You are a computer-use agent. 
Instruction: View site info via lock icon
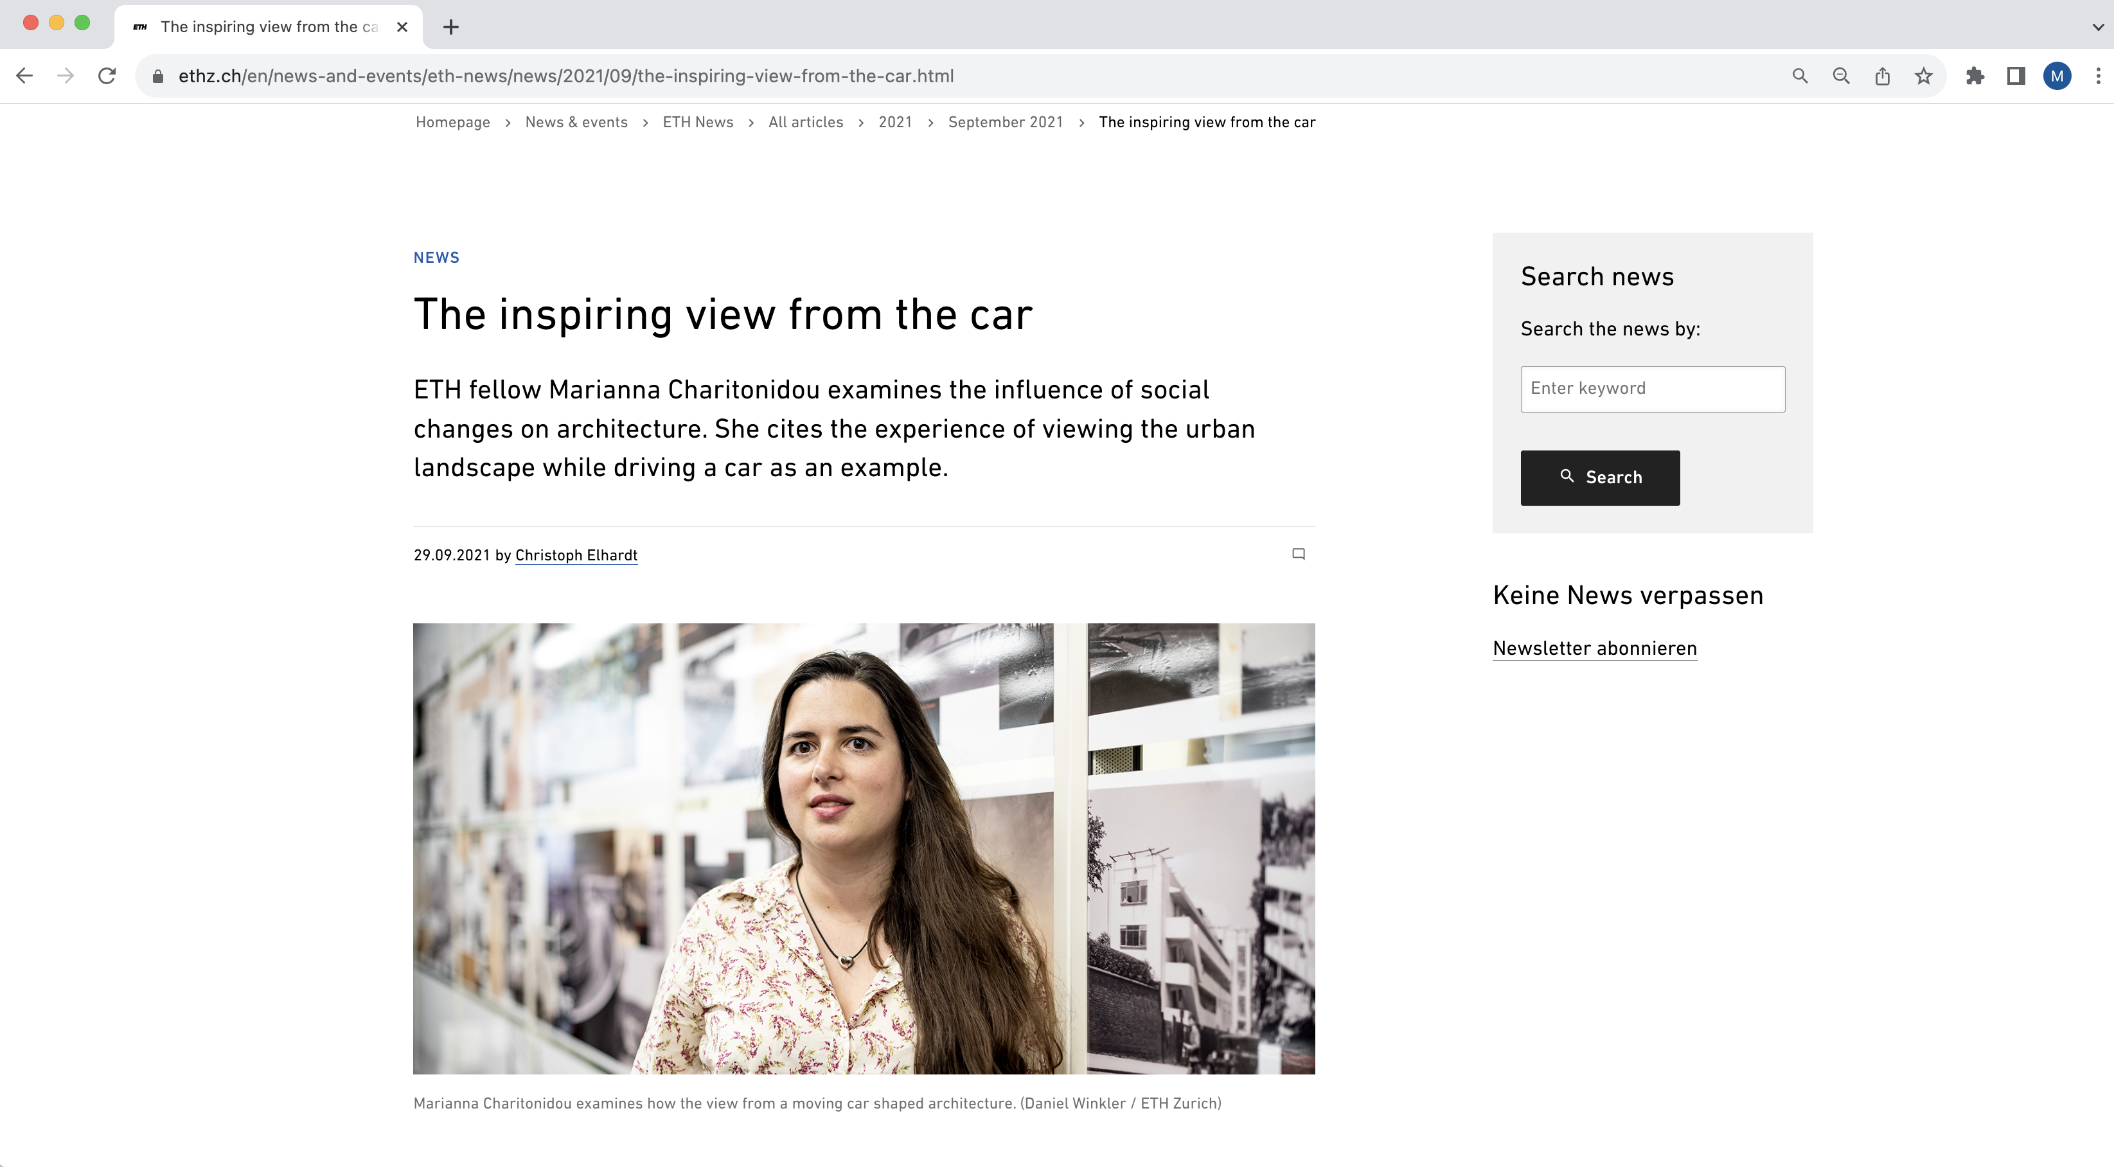point(158,75)
